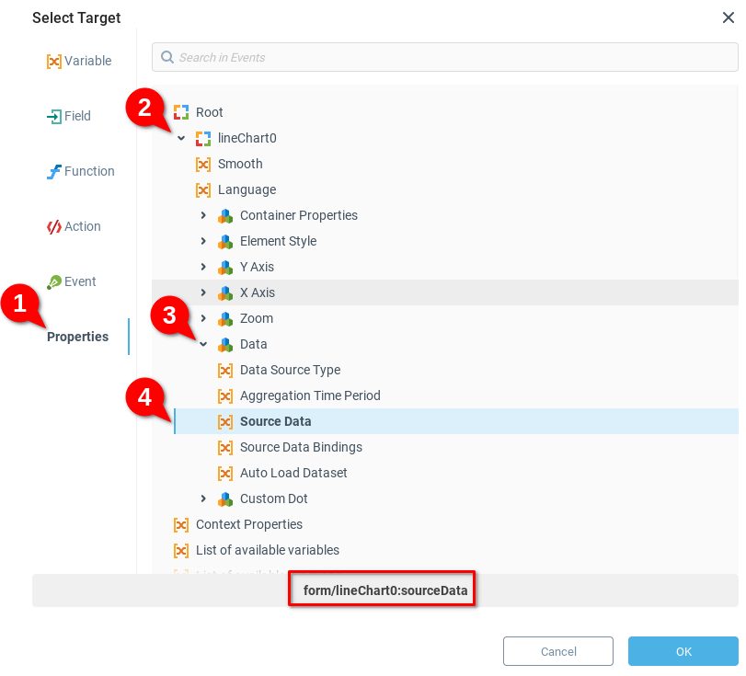Expand the Y Axis group
746x676 pixels.
[203, 267]
